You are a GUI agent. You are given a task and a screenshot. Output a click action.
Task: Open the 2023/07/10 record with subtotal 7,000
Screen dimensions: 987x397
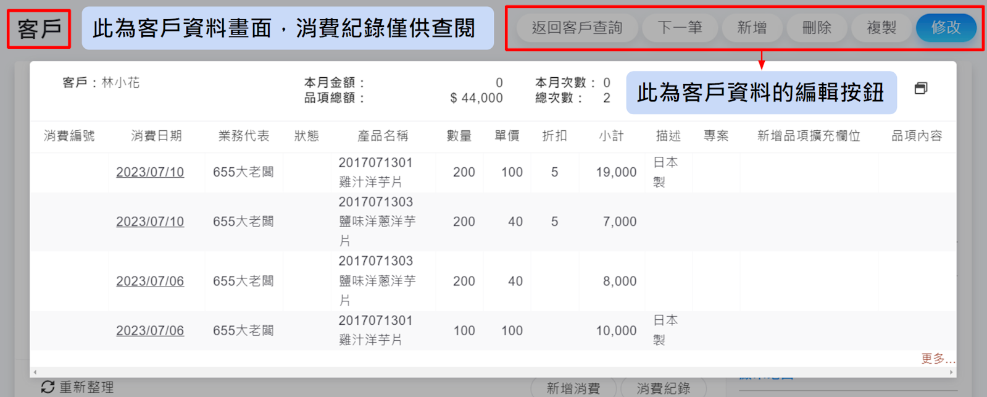[150, 222]
